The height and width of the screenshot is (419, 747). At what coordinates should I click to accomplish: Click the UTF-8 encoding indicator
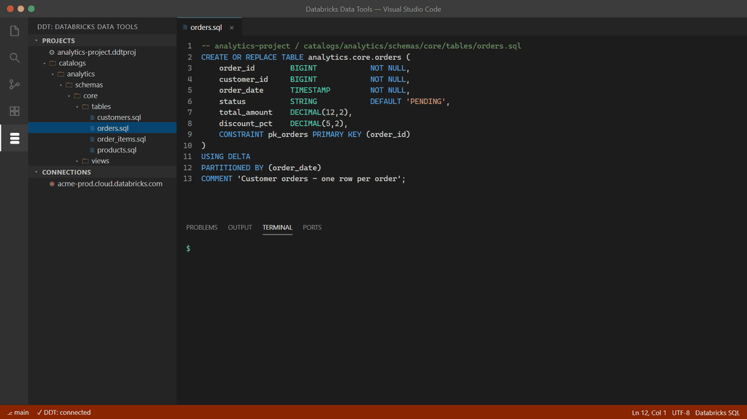click(680, 413)
